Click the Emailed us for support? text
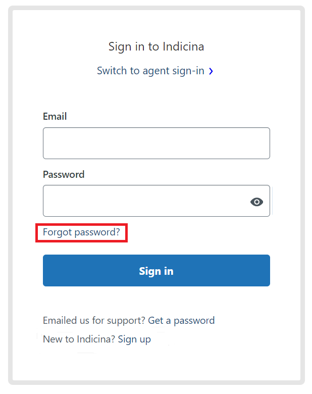This screenshot has height=394, width=312. pyautogui.click(x=94, y=320)
